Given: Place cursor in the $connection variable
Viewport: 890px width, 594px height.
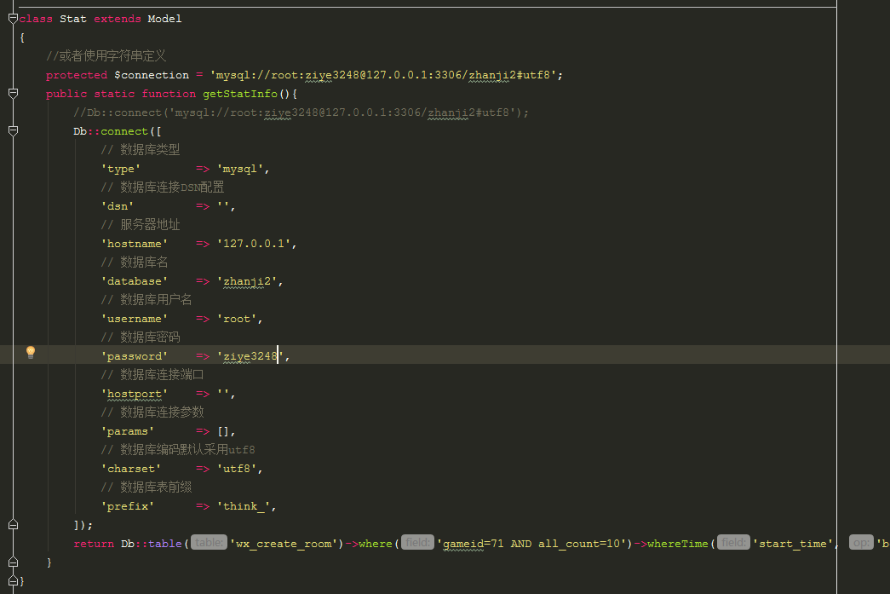Looking at the screenshot, I should tap(152, 75).
